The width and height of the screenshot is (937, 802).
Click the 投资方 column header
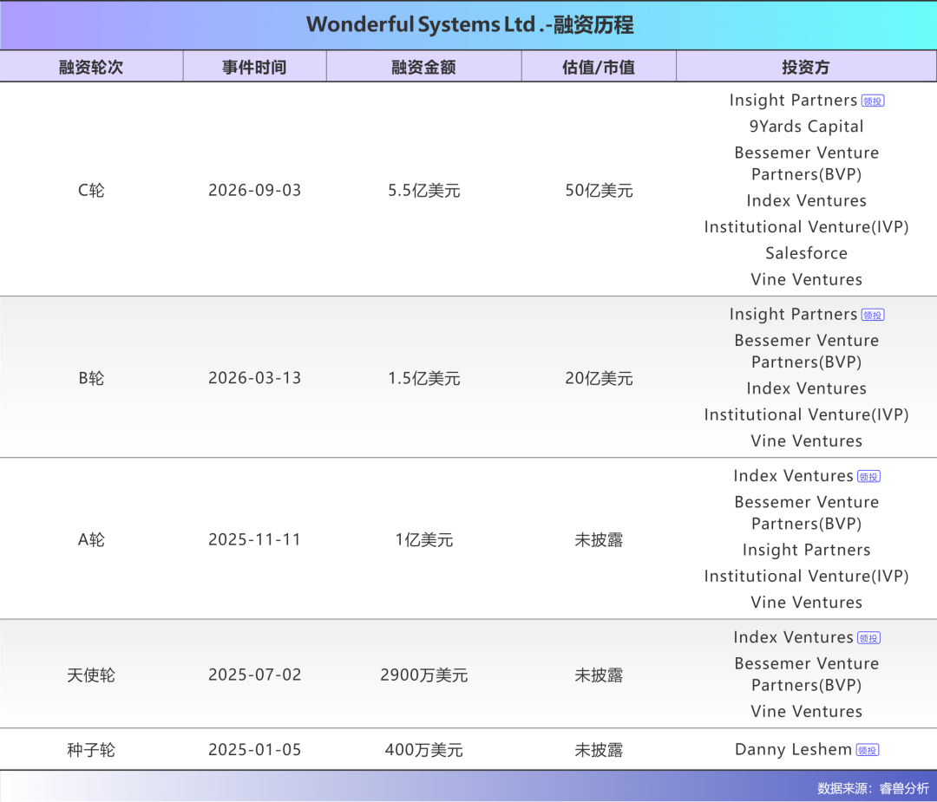pos(806,67)
